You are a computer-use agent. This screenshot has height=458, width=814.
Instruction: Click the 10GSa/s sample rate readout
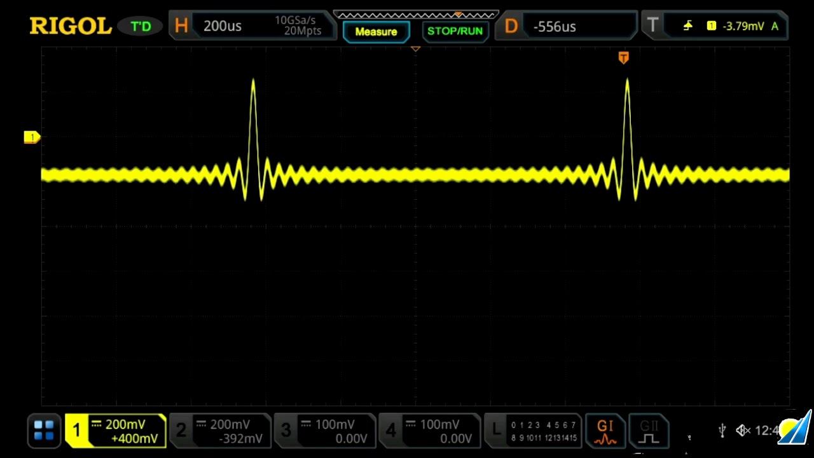pyautogui.click(x=295, y=20)
